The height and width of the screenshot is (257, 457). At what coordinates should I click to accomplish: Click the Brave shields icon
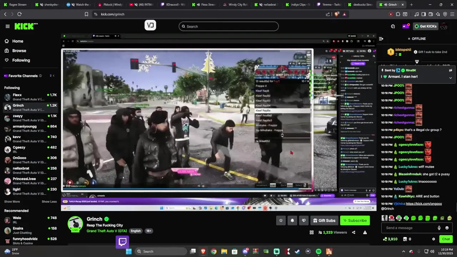(336, 14)
